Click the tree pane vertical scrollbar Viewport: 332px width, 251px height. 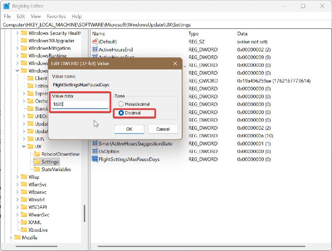point(84,213)
